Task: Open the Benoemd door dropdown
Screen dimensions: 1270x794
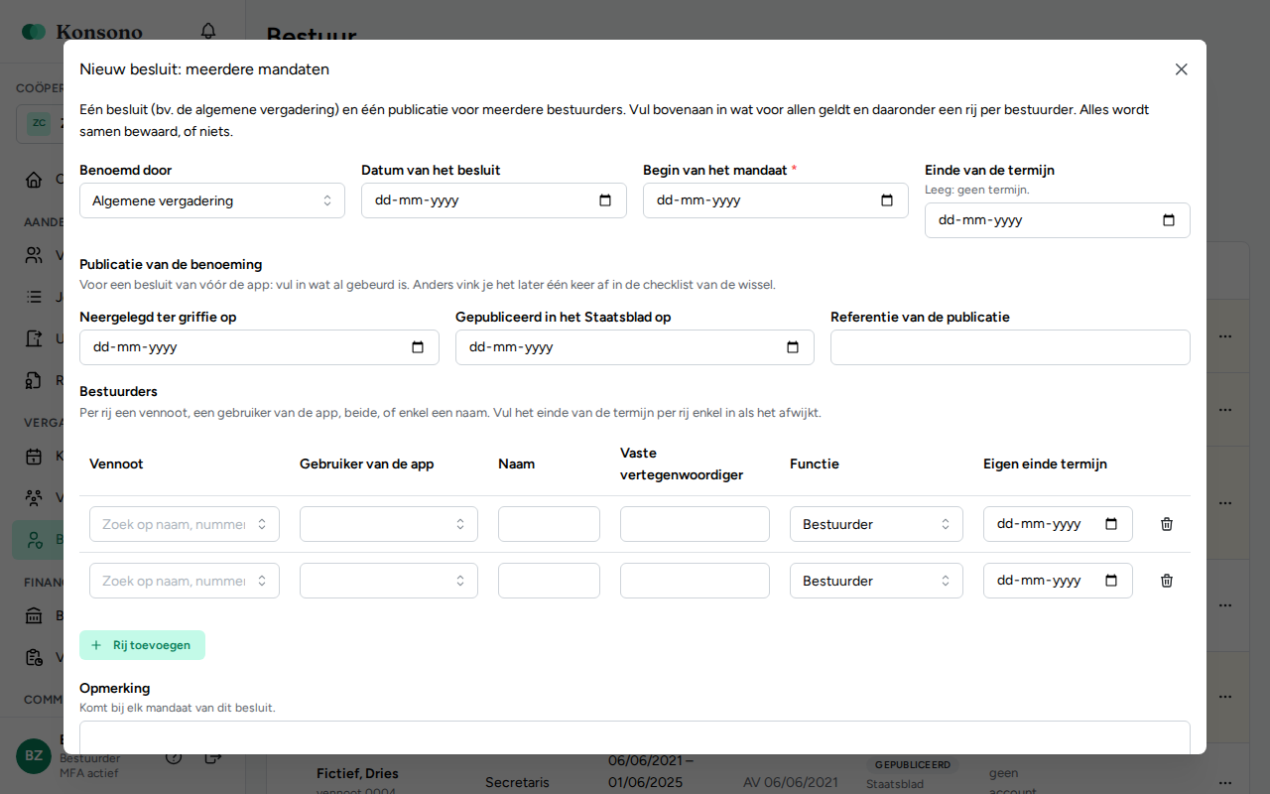Action: point(212,200)
